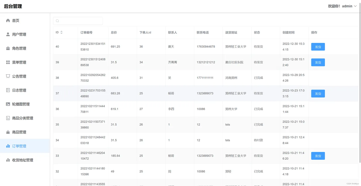
Task: Click the 联系人 column header
Action: (x=173, y=33)
